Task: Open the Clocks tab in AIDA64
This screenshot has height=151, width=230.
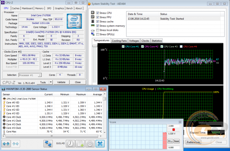Action: coord(145,41)
